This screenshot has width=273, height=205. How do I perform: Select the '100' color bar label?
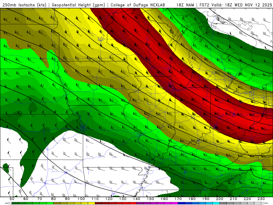81,199
